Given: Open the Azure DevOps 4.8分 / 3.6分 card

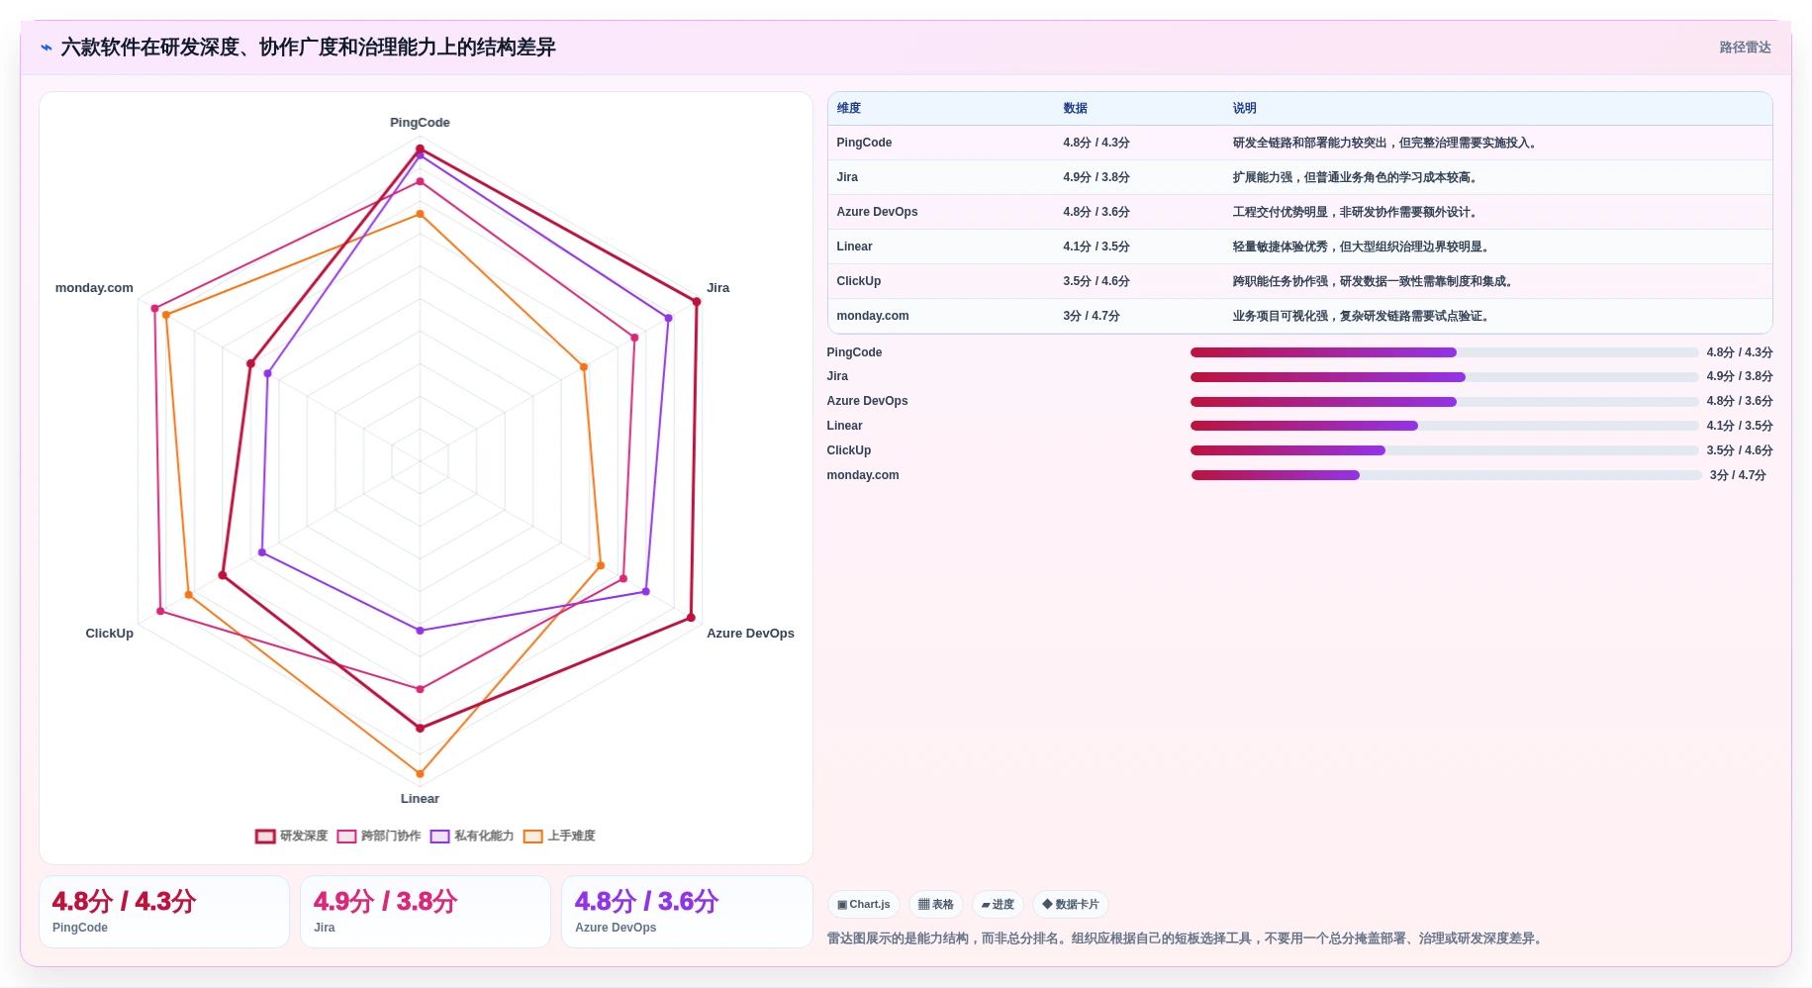Looking at the screenshot, I should (x=687, y=912).
